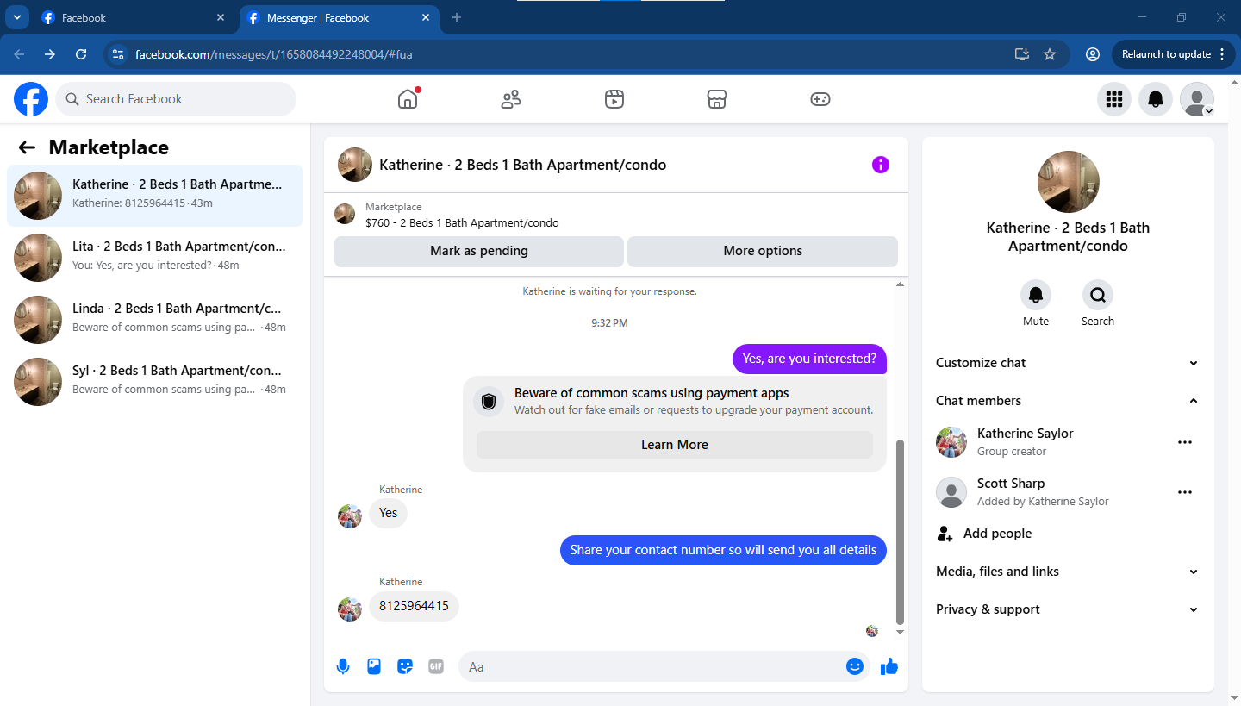Open the Gaming controller icon

820,99
